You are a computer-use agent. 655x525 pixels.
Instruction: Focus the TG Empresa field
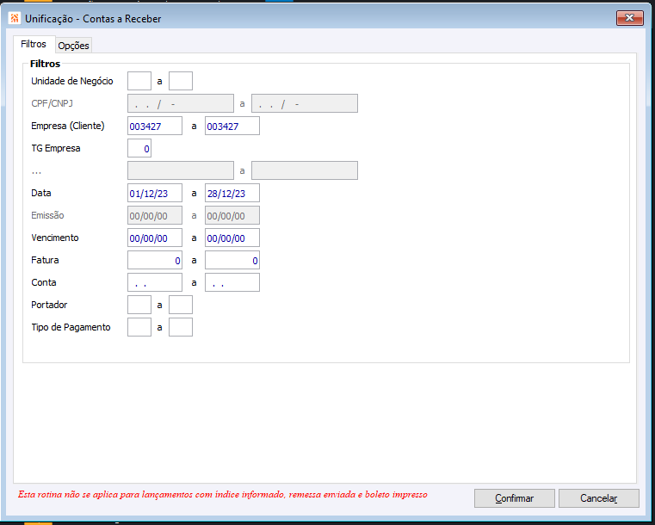139,148
